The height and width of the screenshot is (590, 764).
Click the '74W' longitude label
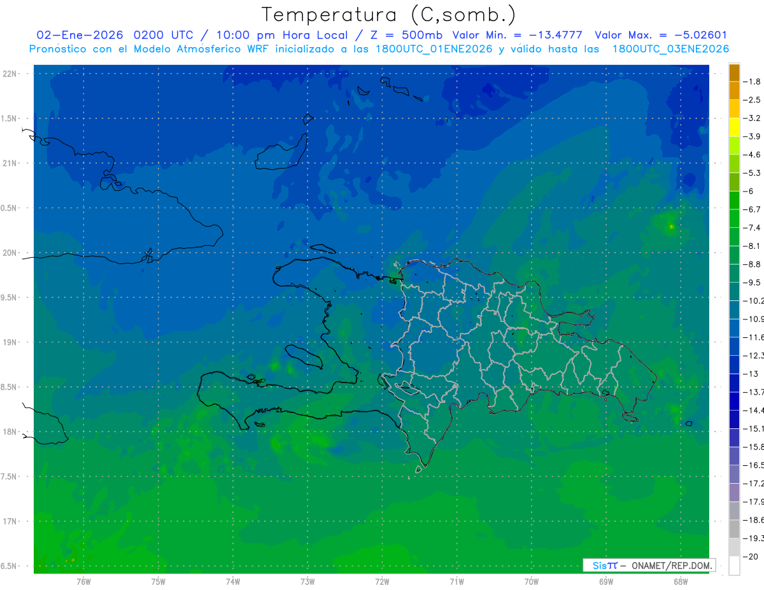pos(232,582)
